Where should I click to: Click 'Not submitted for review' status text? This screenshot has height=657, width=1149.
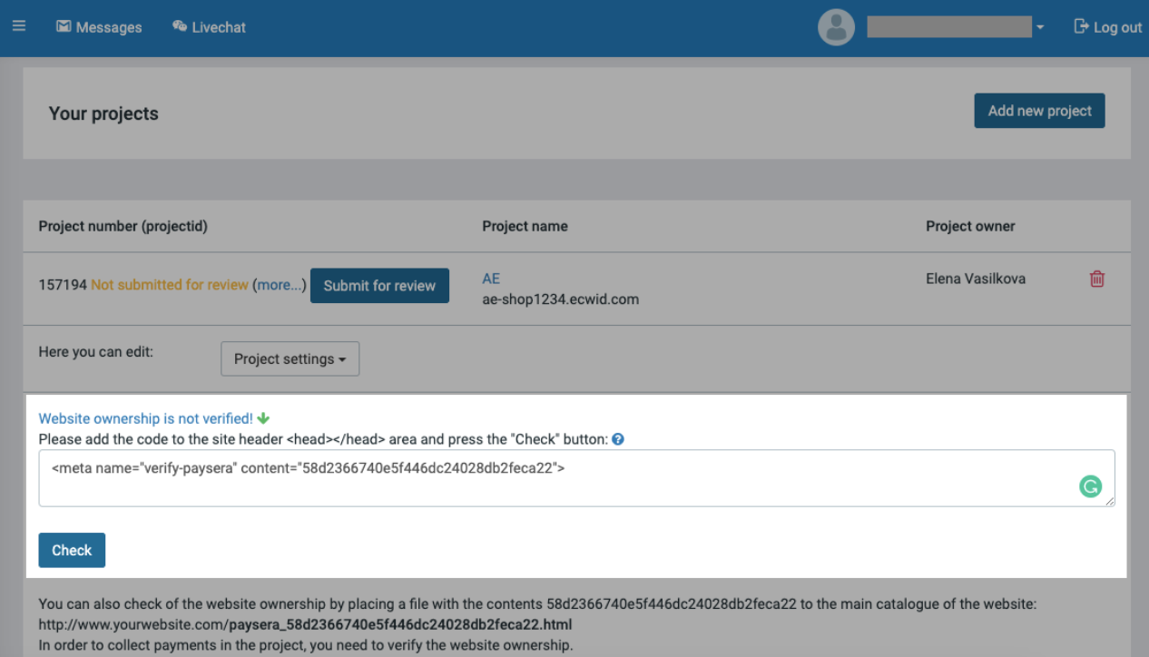tap(170, 285)
